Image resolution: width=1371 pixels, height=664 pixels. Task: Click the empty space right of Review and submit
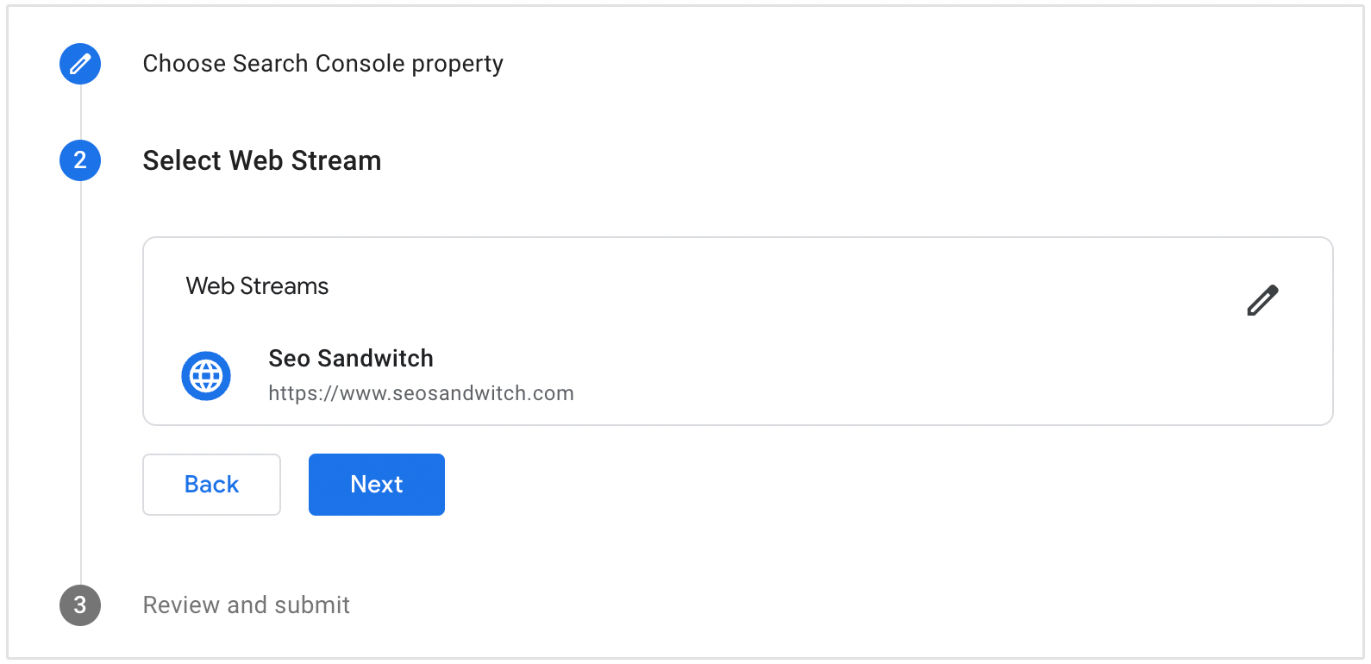coord(776,605)
